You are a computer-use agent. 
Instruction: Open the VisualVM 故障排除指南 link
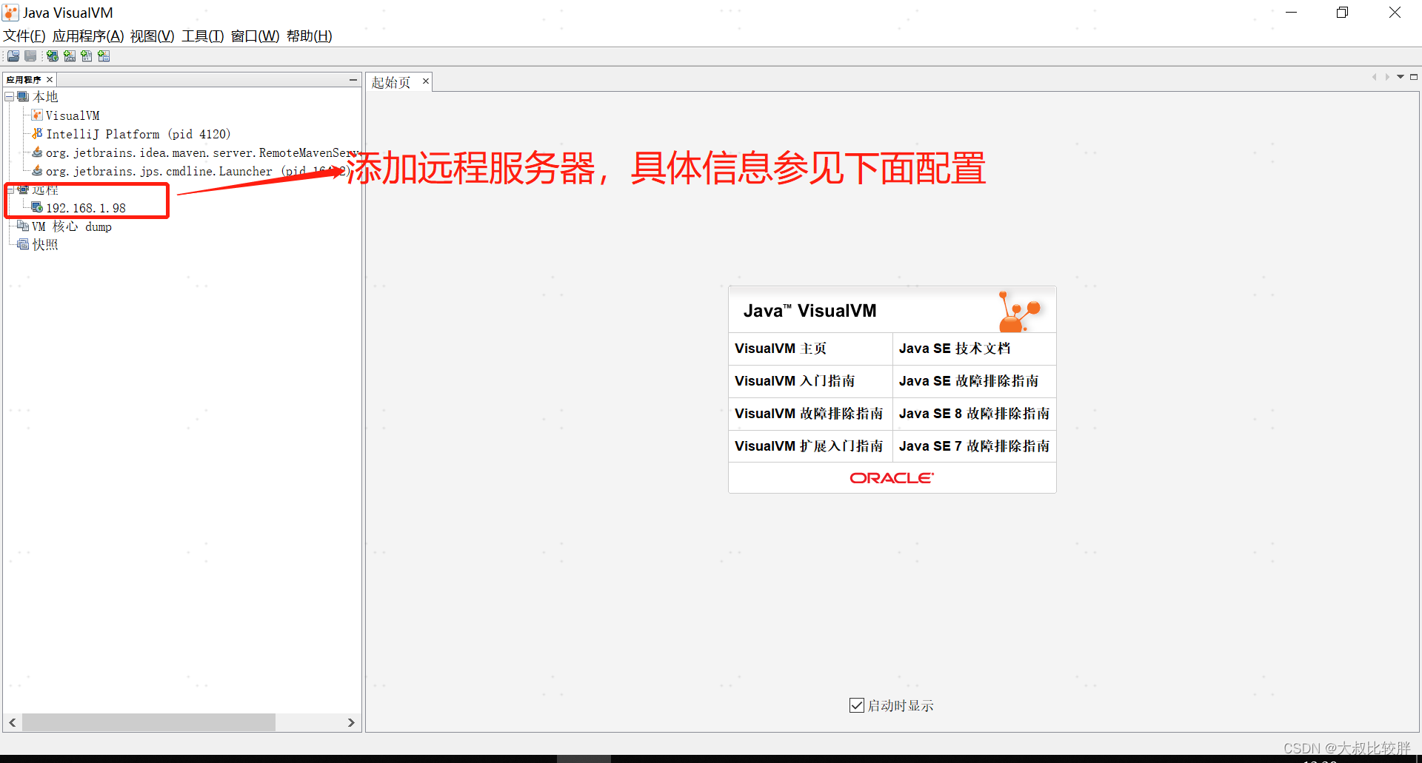point(809,414)
